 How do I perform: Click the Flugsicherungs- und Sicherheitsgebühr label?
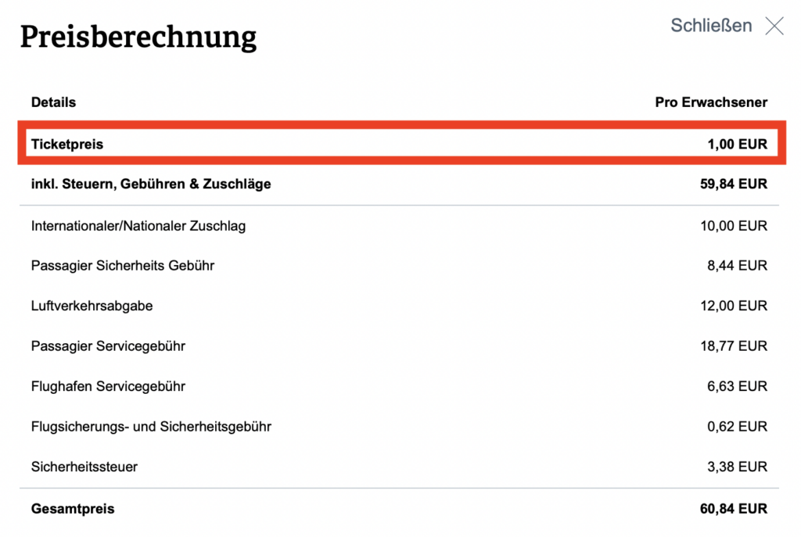tap(151, 427)
